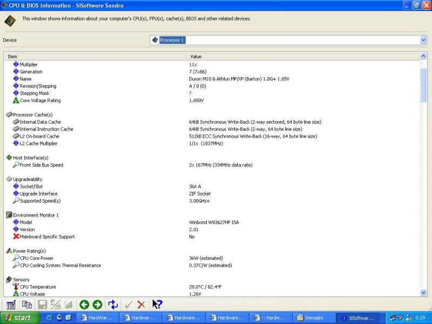
Task: Select the L2 Cache Multiplier row
Action: 212,143
